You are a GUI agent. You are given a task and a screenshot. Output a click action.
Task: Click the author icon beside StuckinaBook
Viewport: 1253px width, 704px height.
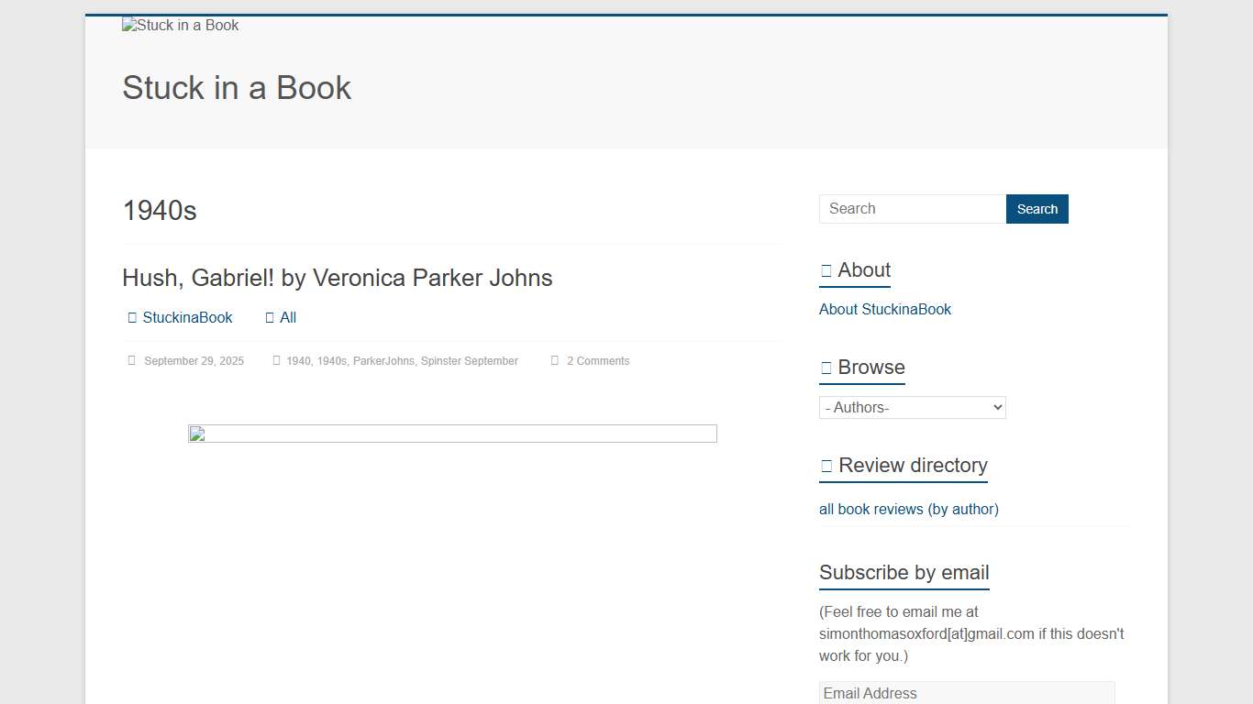(132, 318)
